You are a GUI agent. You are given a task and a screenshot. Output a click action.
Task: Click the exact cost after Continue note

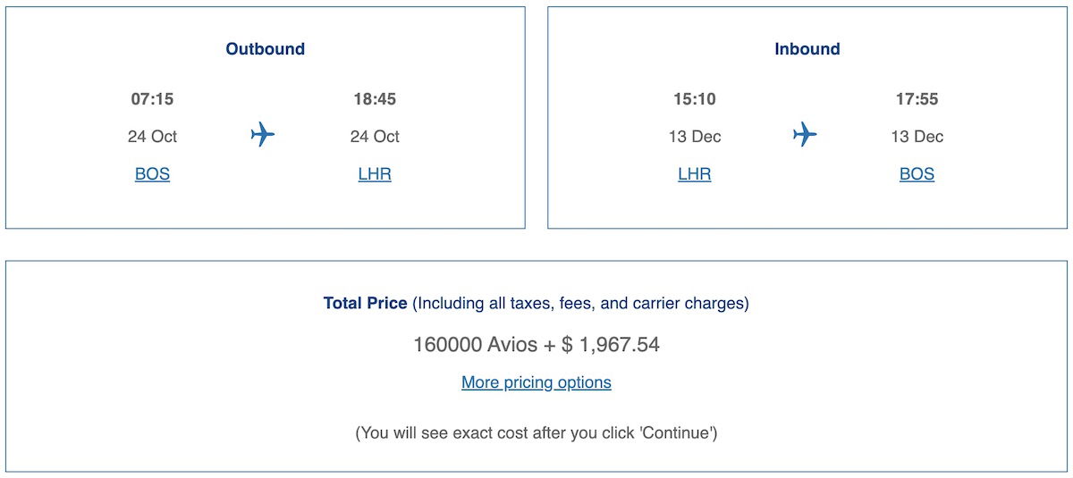(536, 433)
